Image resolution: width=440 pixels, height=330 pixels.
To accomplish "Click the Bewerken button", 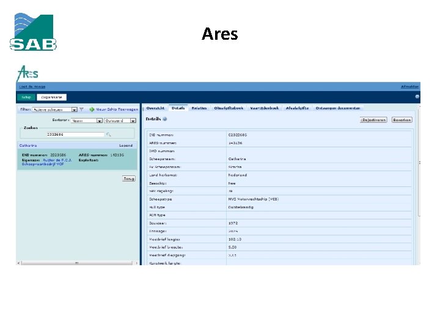I will tap(402, 120).
